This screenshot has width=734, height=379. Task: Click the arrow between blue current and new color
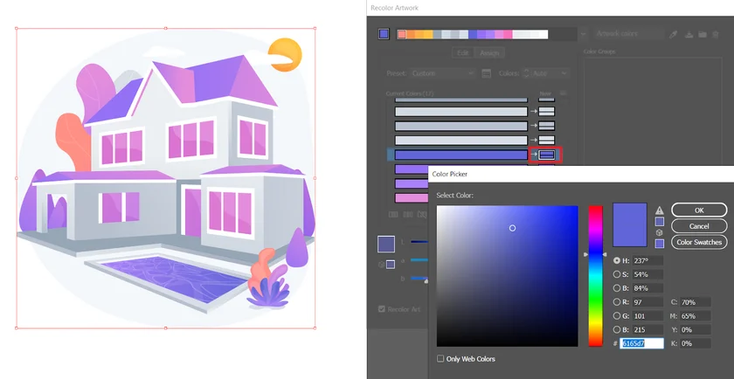(533, 155)
